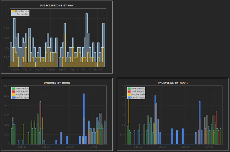Click the Aug 22 date on subscriptions axis
The image size is (230, 152).
[x=39, y=70]
